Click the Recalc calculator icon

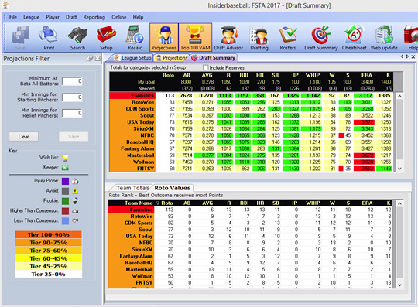tap(135, 37)
